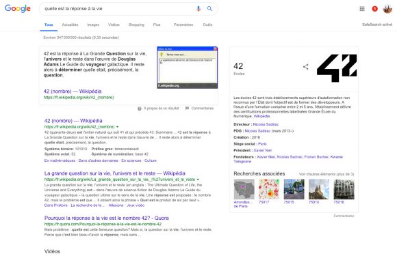Viewport: 397px width, 256px height.
Task: Open the Outils options
Action: click(x=207, y=25)
